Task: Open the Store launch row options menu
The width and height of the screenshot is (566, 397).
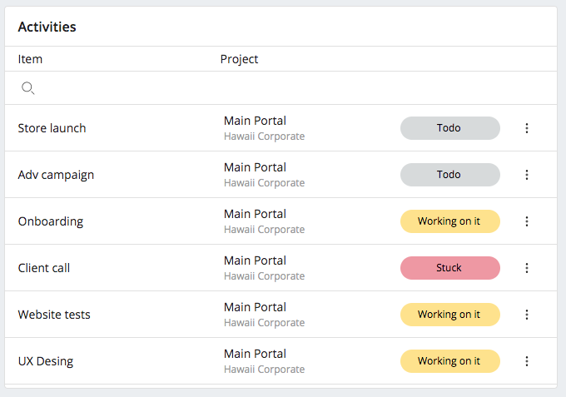Action: coord(527,128)
